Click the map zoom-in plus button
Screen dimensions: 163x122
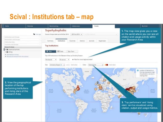coord(47,70)
